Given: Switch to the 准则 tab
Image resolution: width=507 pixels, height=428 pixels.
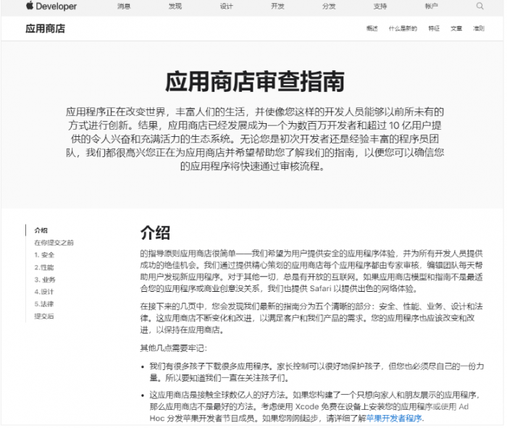Looking at the screenshot, I should [479, 28].
